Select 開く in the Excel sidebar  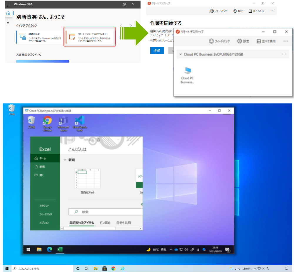pyautogui.click(x=45, y=175)
